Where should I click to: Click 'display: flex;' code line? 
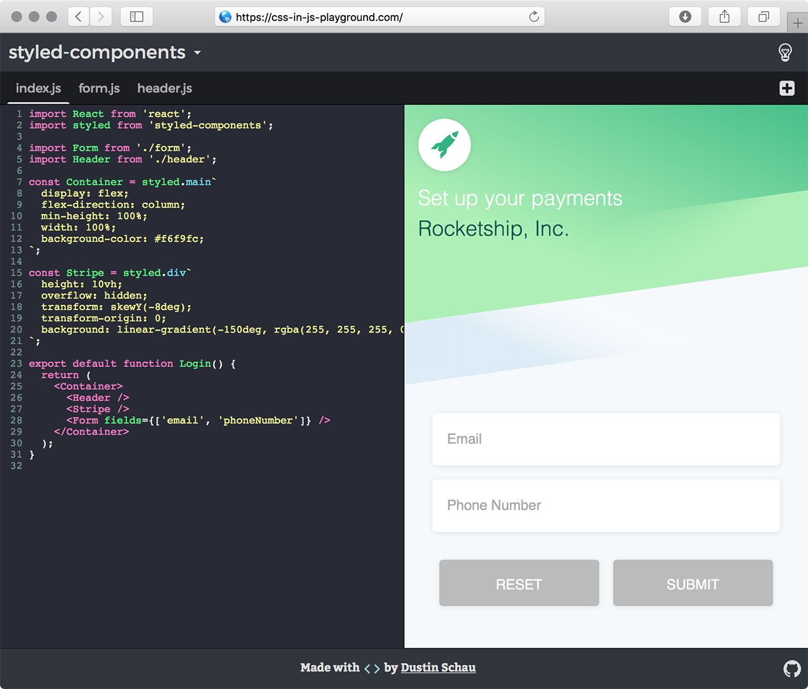click(x=85, y=194)
